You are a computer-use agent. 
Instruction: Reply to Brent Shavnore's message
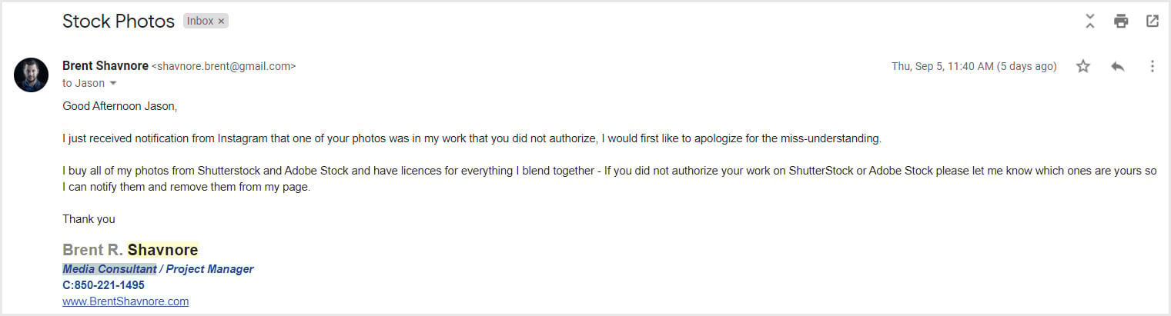pyautogui.click(x=1118, y=66)
